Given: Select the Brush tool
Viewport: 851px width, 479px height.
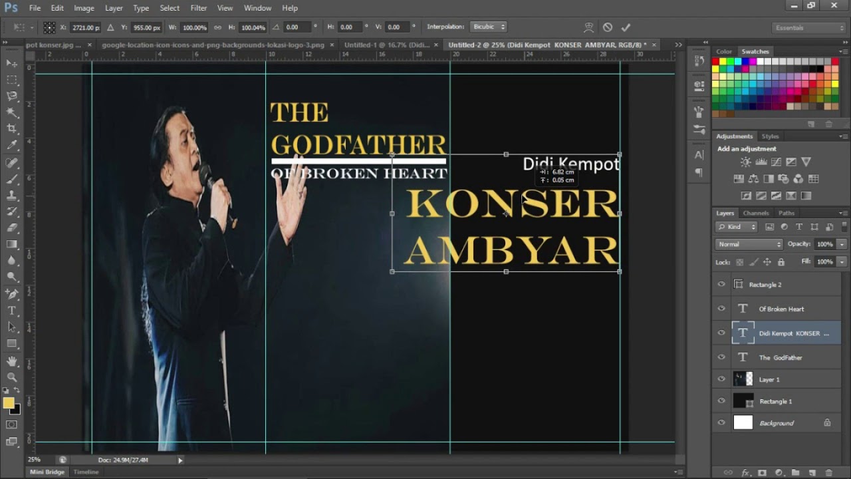Looking at the screenshot, I should tap(12, 179).
